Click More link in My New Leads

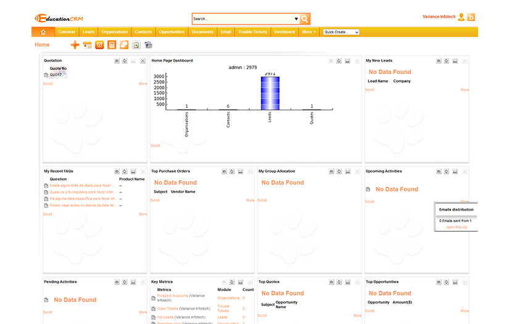[x=465, y=89]
